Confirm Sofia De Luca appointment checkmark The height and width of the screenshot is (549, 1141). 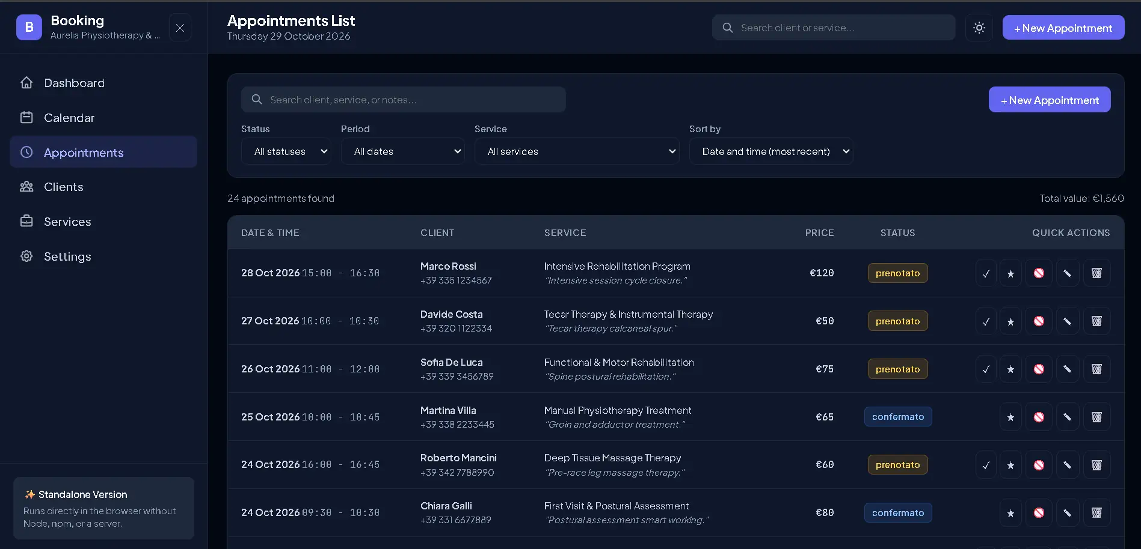click(986, 369)
